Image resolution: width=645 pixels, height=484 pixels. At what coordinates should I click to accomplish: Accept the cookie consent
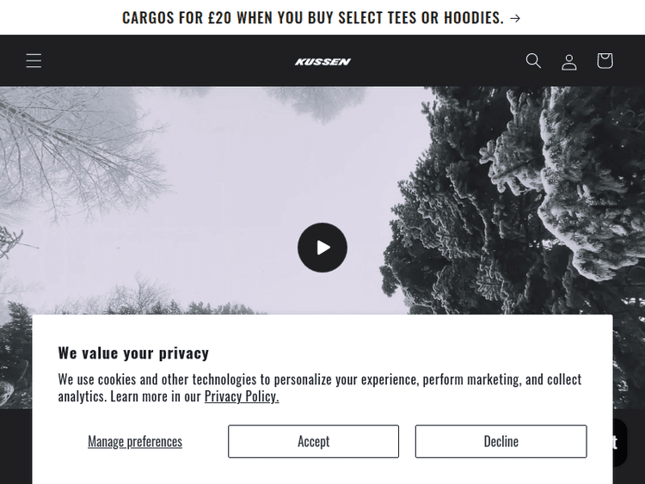[313, 441]
